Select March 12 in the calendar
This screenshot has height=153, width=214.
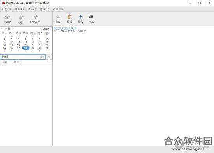coord(11,42)
